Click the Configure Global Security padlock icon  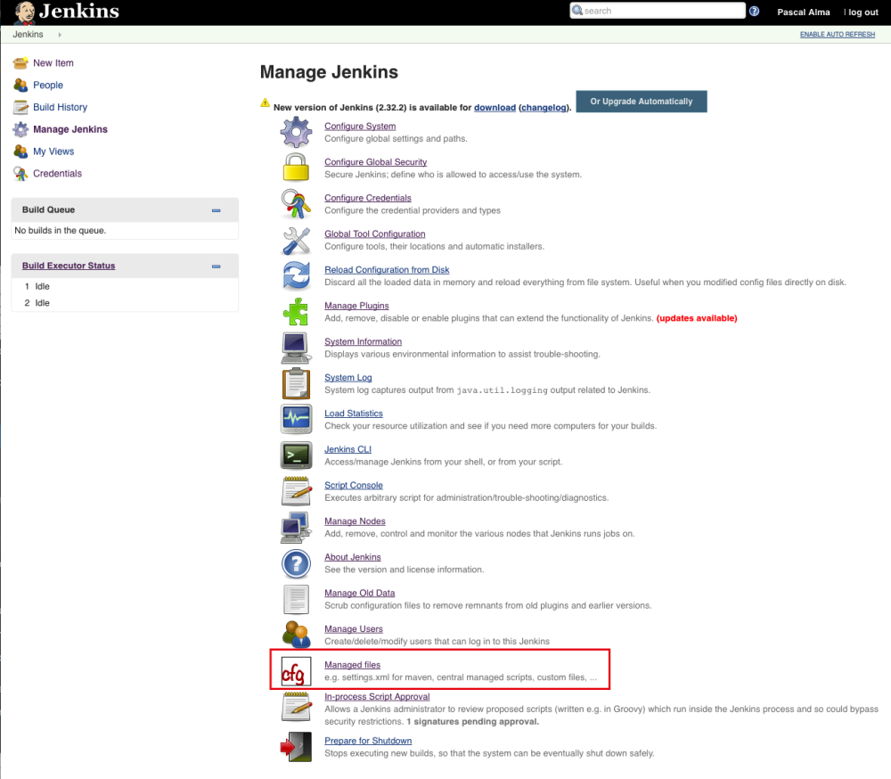pyautogui.click(x=296, y=168)
